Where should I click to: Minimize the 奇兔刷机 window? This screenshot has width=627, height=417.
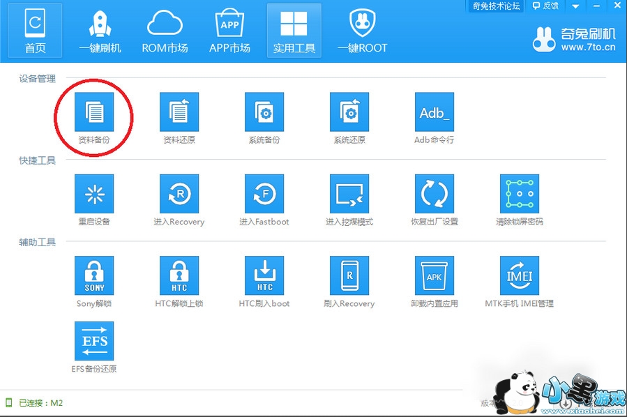coord(596,6)
